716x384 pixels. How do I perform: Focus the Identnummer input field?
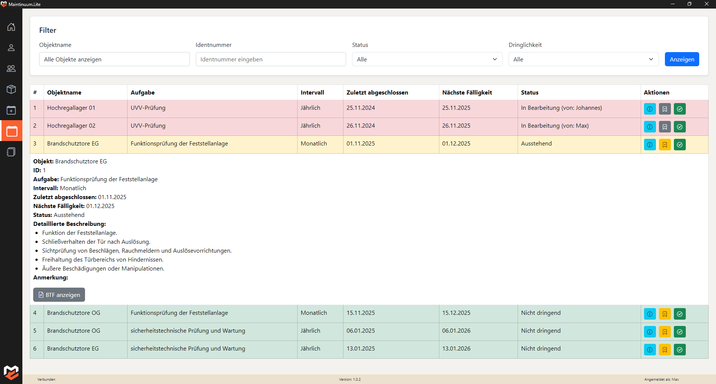point(270,59)
